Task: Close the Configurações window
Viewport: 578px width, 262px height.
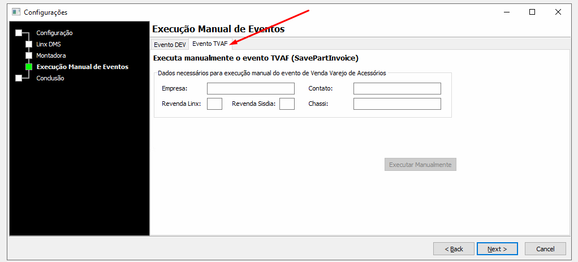Action: click(558, 12)
